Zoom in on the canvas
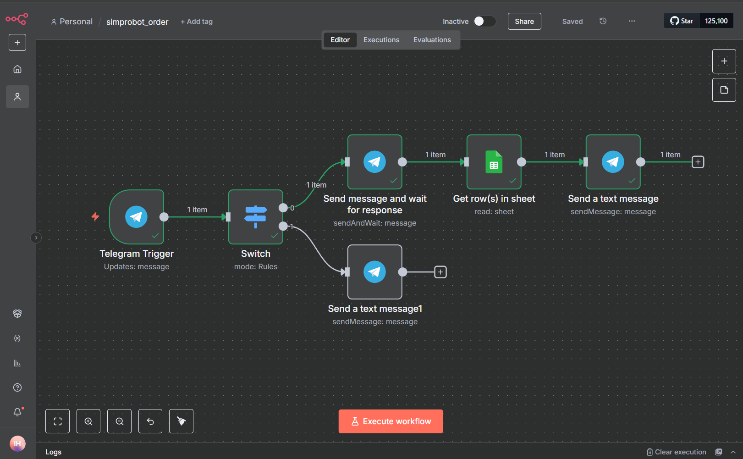 [88, 421]
